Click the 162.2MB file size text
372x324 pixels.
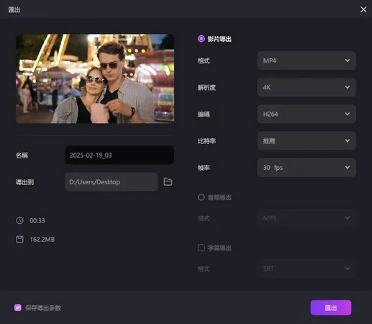coord(42,239)
